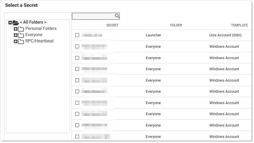The width and height of the screenshot is (254, 143).
Task: Click the All Folders open folder icon
Action: click(16, 22)
